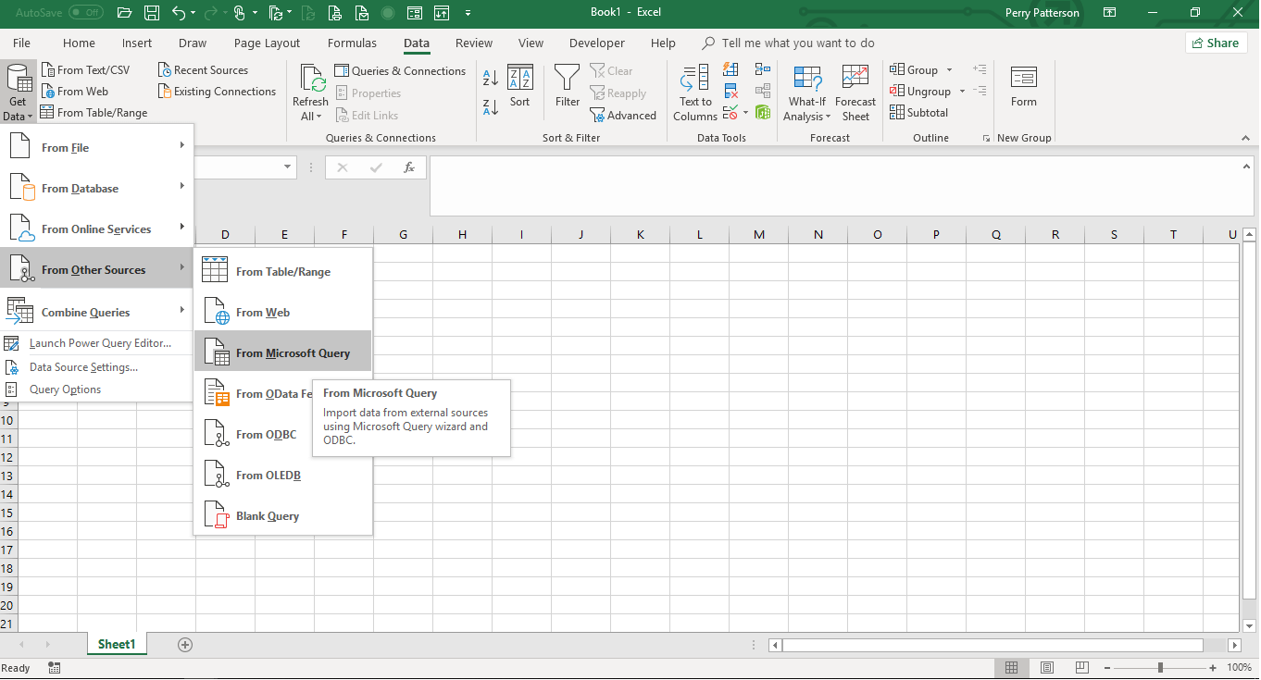This screenshot has height=680, width=1261.
Task: Switch to Normal view in status bar
Action: click(1011, 668)
